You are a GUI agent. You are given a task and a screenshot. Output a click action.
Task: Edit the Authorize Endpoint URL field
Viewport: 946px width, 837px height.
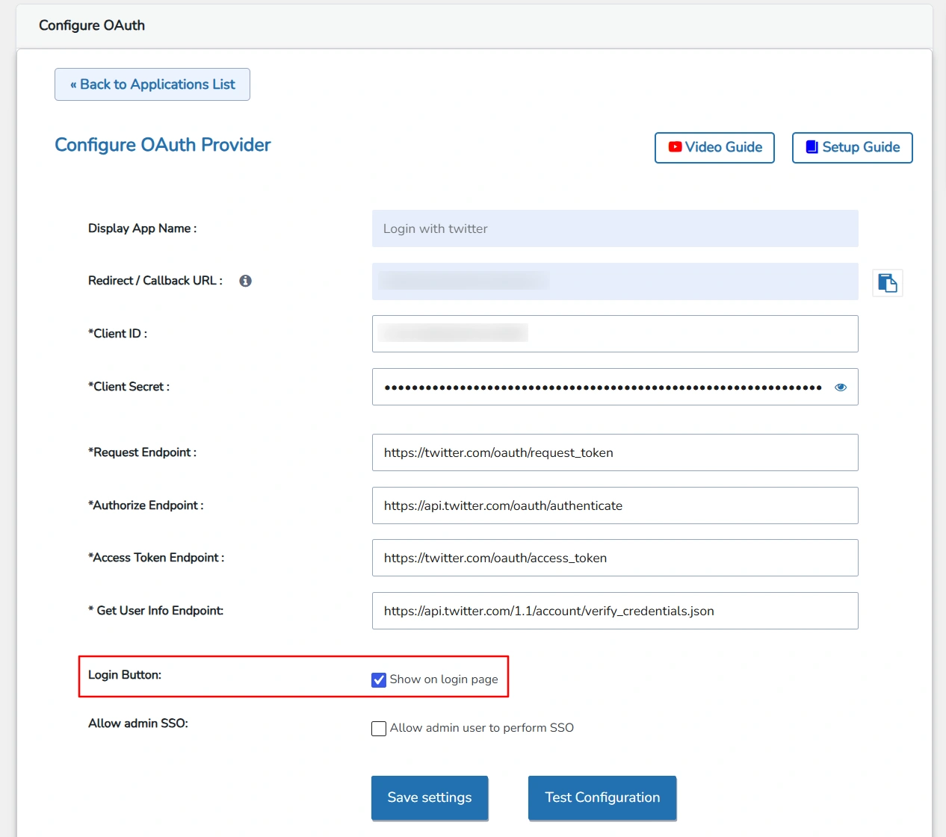tap(615, 505)
